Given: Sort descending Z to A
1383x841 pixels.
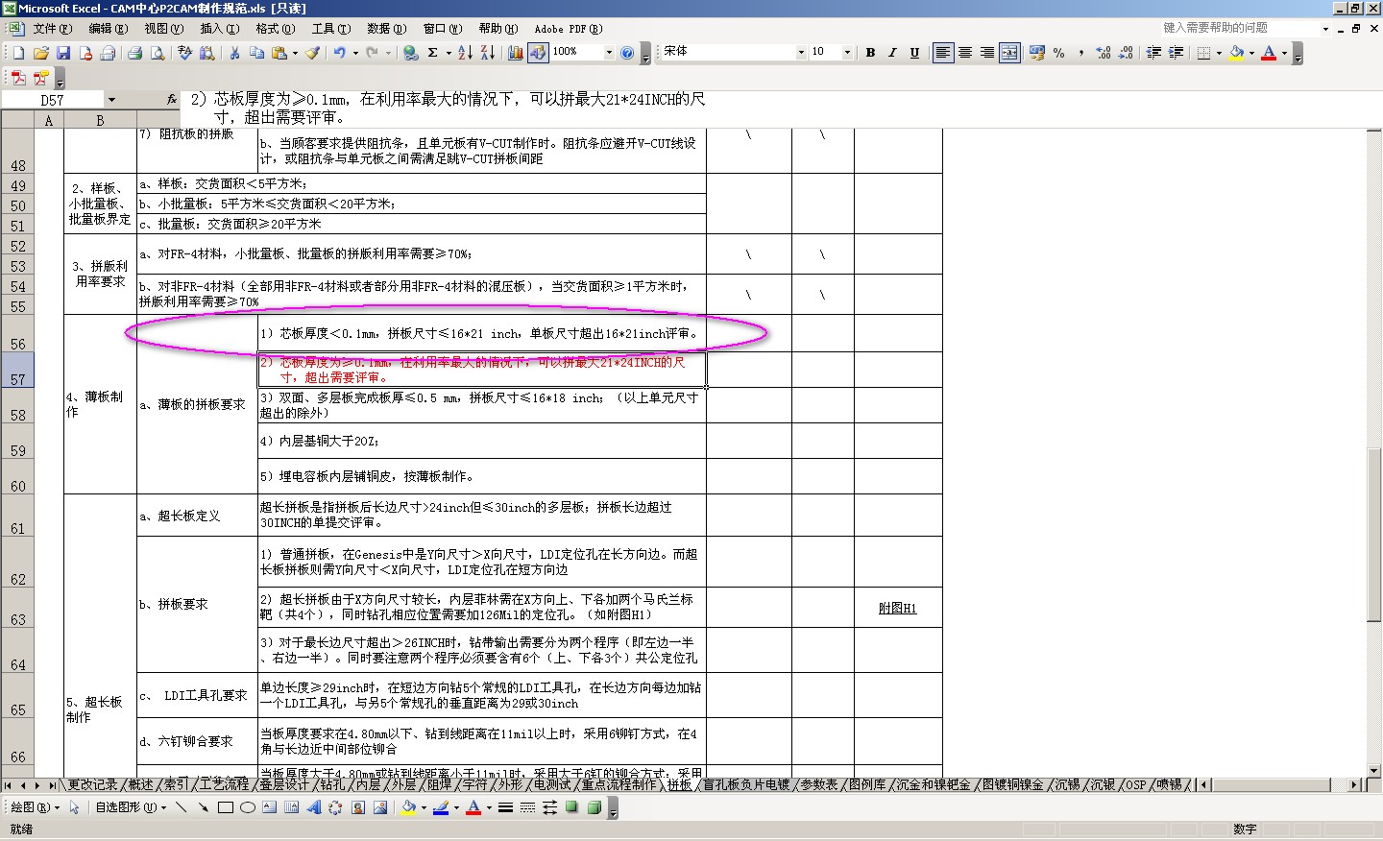Looking at the screenshot, I should 488,53.
